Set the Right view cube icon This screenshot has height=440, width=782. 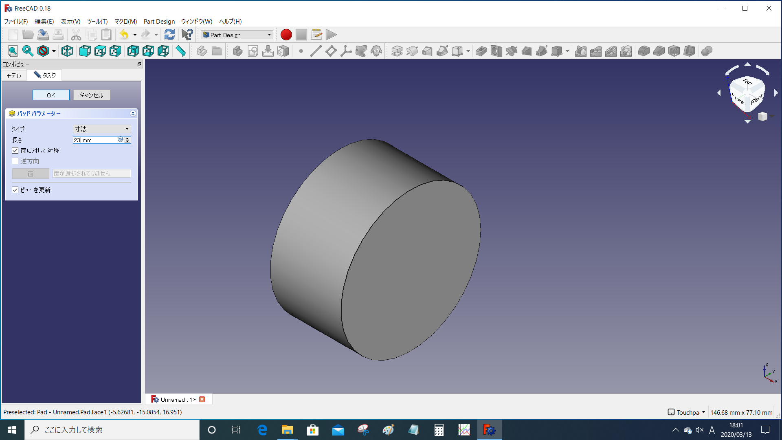[115, 51]
